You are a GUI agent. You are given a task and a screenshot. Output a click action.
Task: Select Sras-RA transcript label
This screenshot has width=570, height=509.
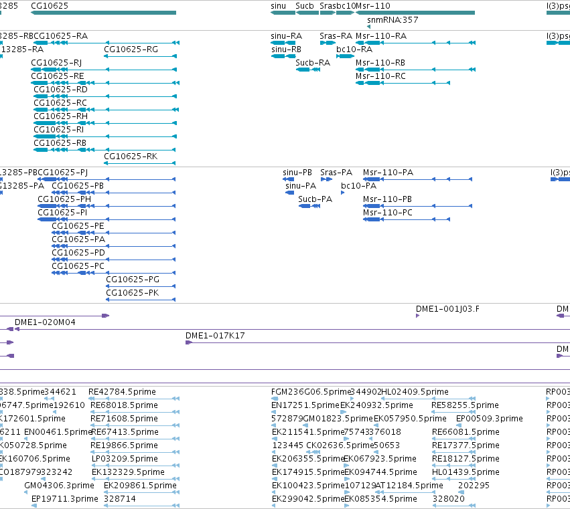[336, 36]
